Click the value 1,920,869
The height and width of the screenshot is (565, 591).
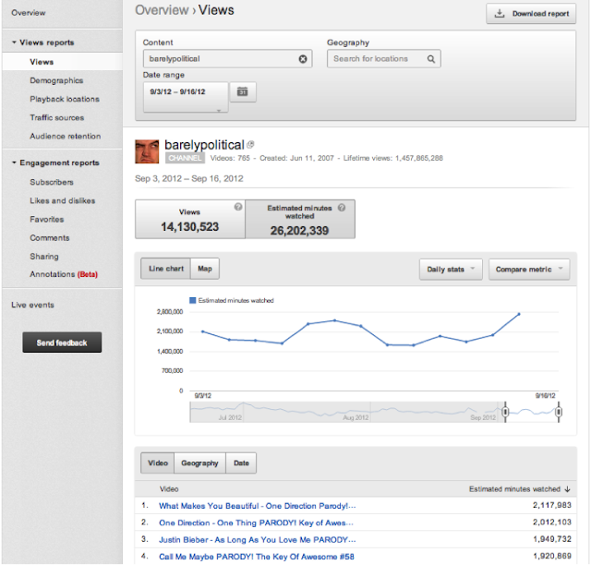tap(552, 557)
